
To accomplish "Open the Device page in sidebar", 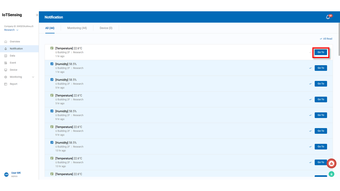I will point(13,70).
